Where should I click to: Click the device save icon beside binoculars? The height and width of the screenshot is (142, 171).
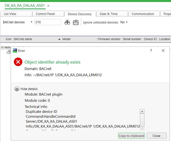(76, 22)
